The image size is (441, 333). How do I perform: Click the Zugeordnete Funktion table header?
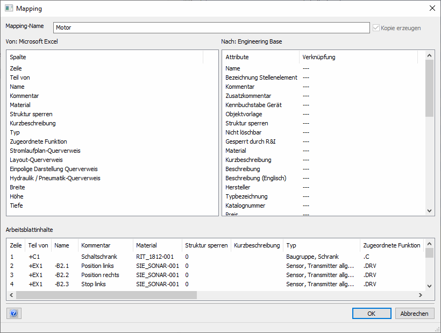pyautogui.click(x=391, y=245)
